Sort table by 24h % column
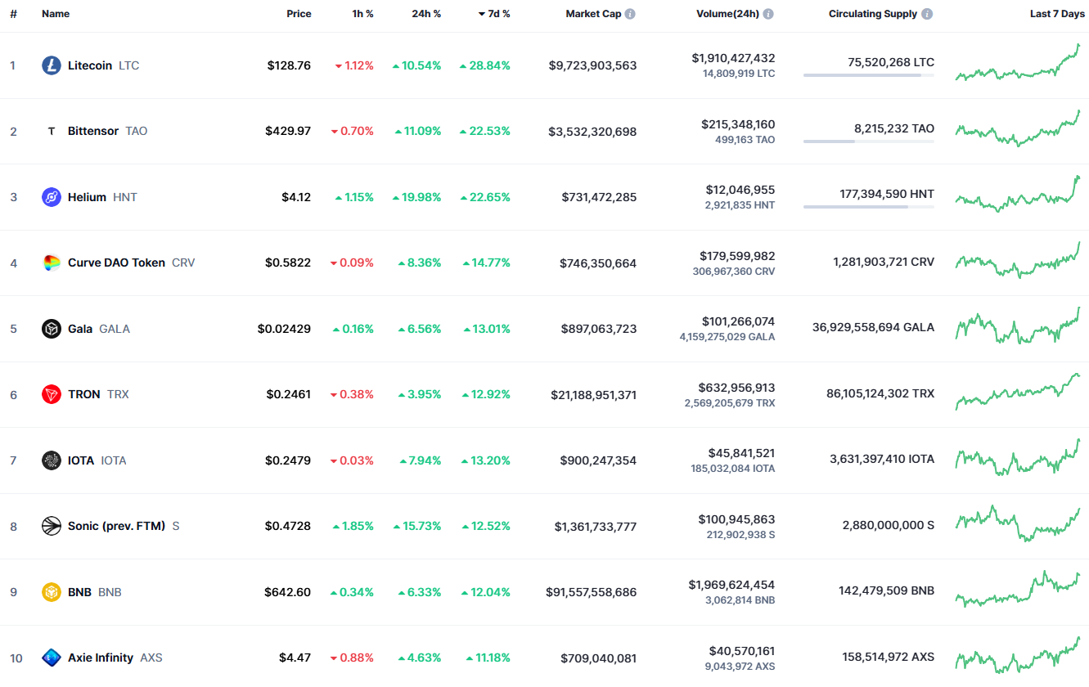Image resolution: width=1089 pixels, height=687 pixels. point(426,14)
